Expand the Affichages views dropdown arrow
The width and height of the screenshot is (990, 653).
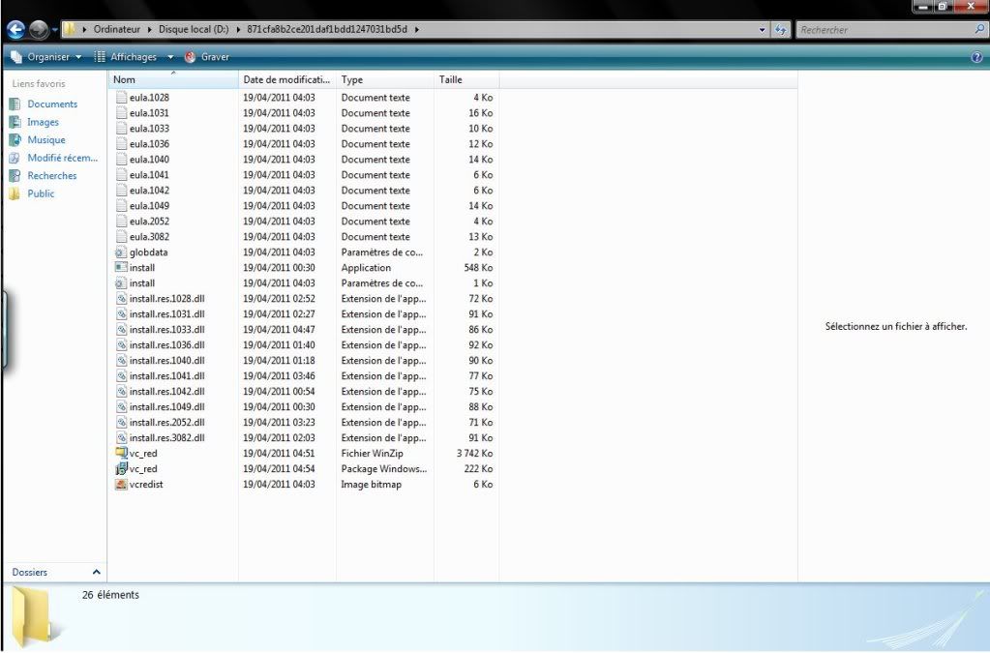170,57
